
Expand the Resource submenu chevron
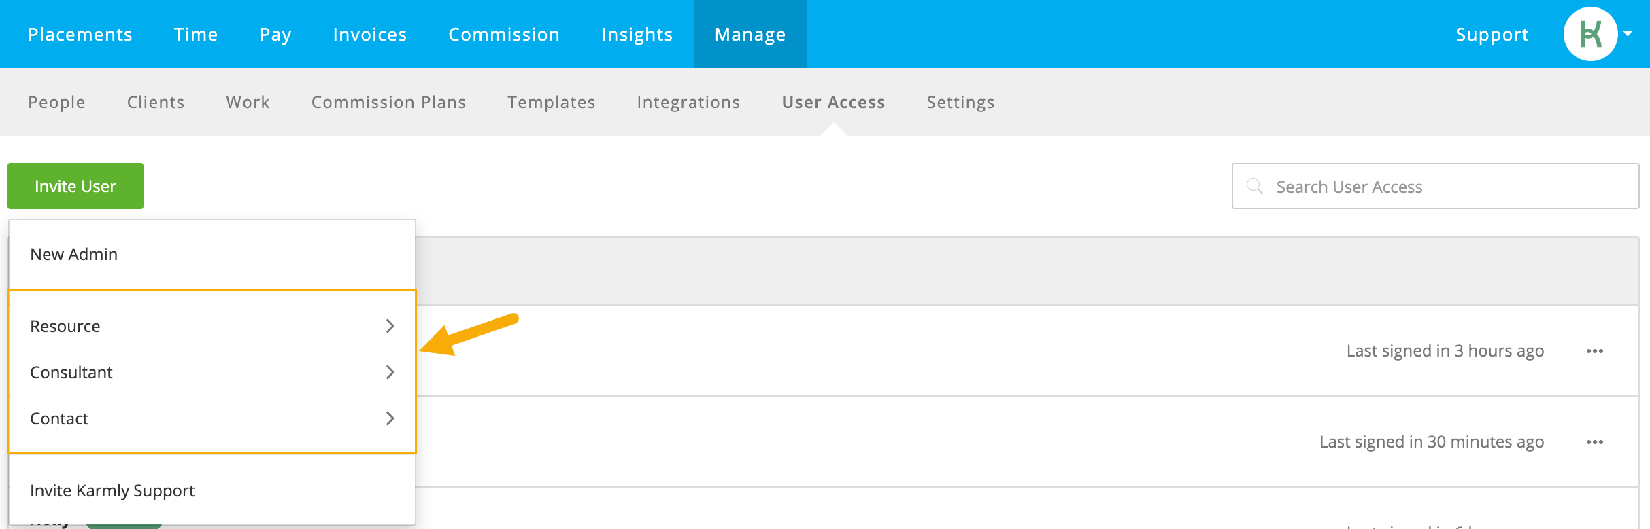point(390,326)
